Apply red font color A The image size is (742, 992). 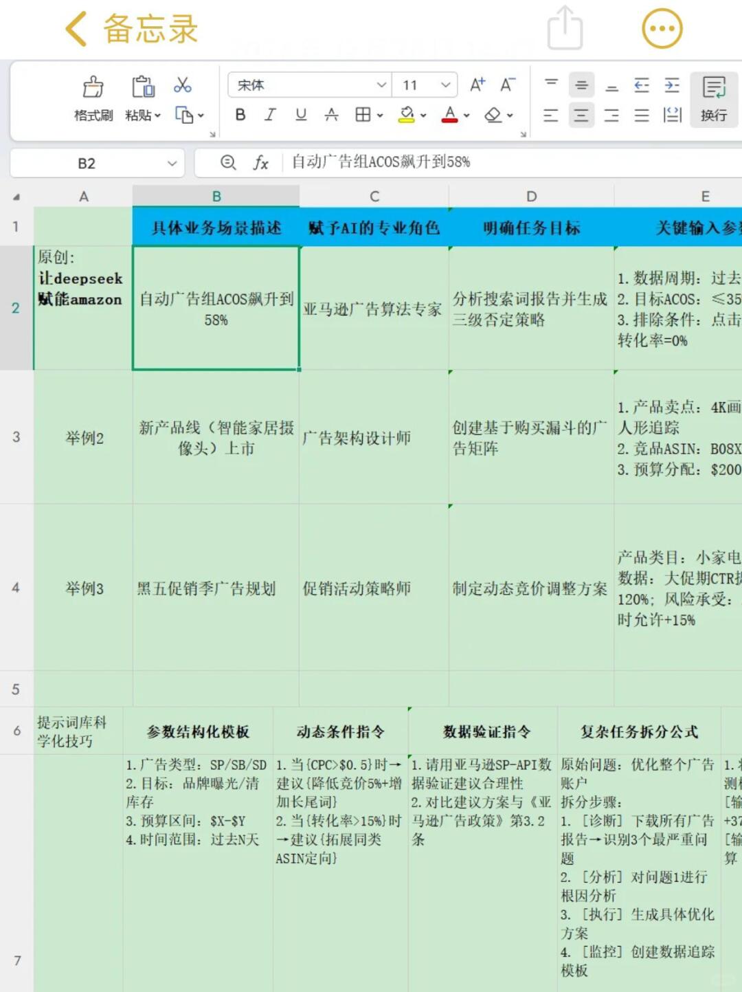tap(450, 115)
